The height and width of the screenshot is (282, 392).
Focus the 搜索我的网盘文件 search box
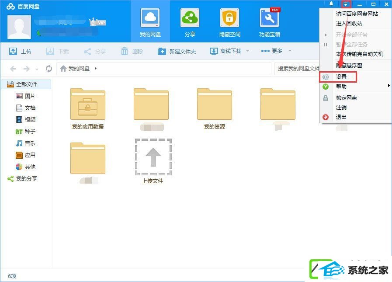pos(297,68)
